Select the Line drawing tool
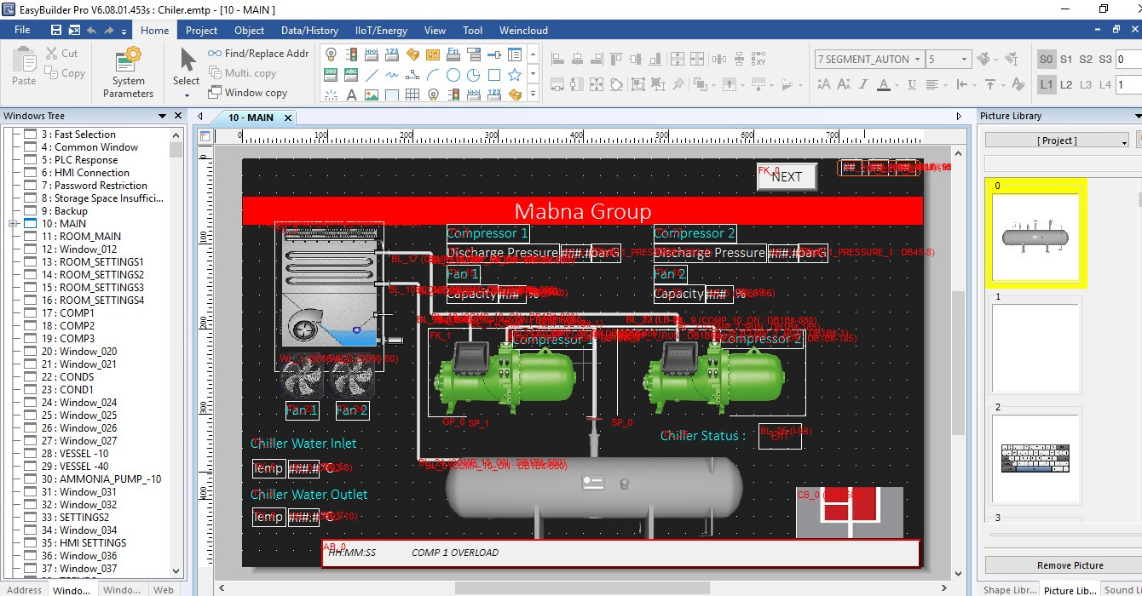Viewport: 1142px width, 596px height. [x=372, y=74]
